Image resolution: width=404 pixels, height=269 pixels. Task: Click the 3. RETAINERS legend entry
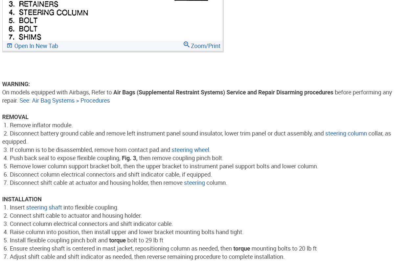[x=34, y=4]
